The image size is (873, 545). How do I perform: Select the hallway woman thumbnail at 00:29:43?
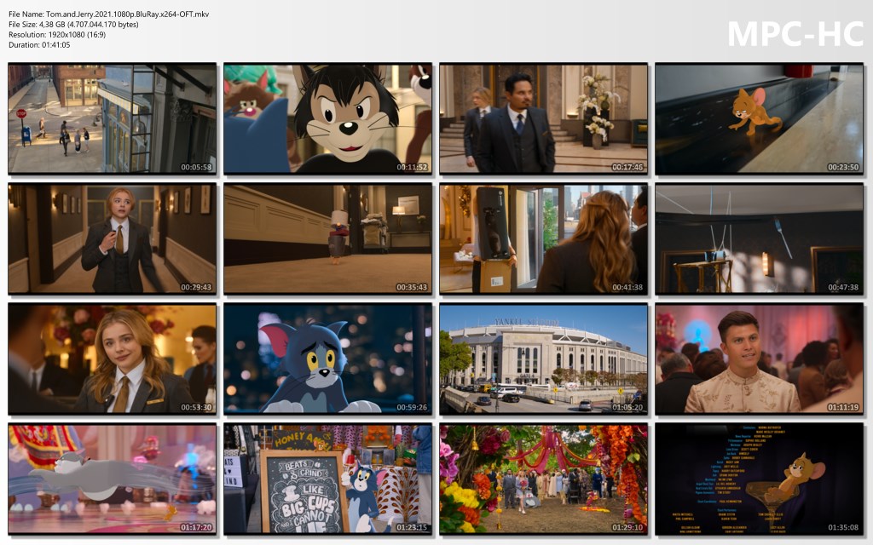click(113, 239)
